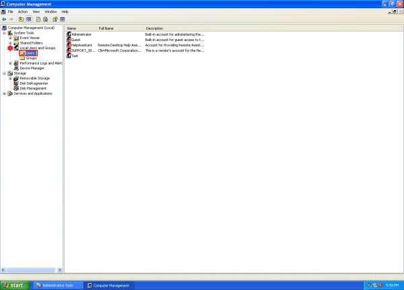Viewport: 404px width, 290px height.
Task: Open the Window menu
Action: [50, 11]
